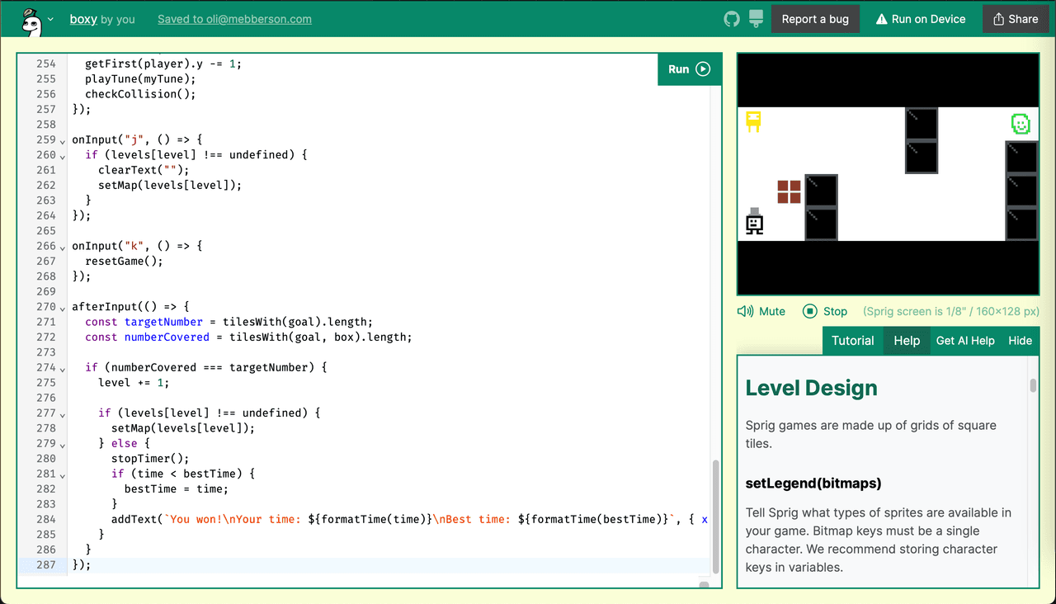Fold the else block at line 279
Viewport: 1056px width, 604px height.
pos(63,444)
